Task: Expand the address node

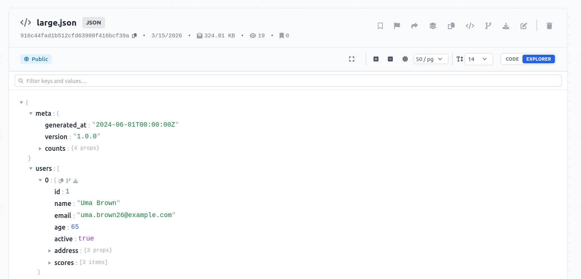Action: 50,251
